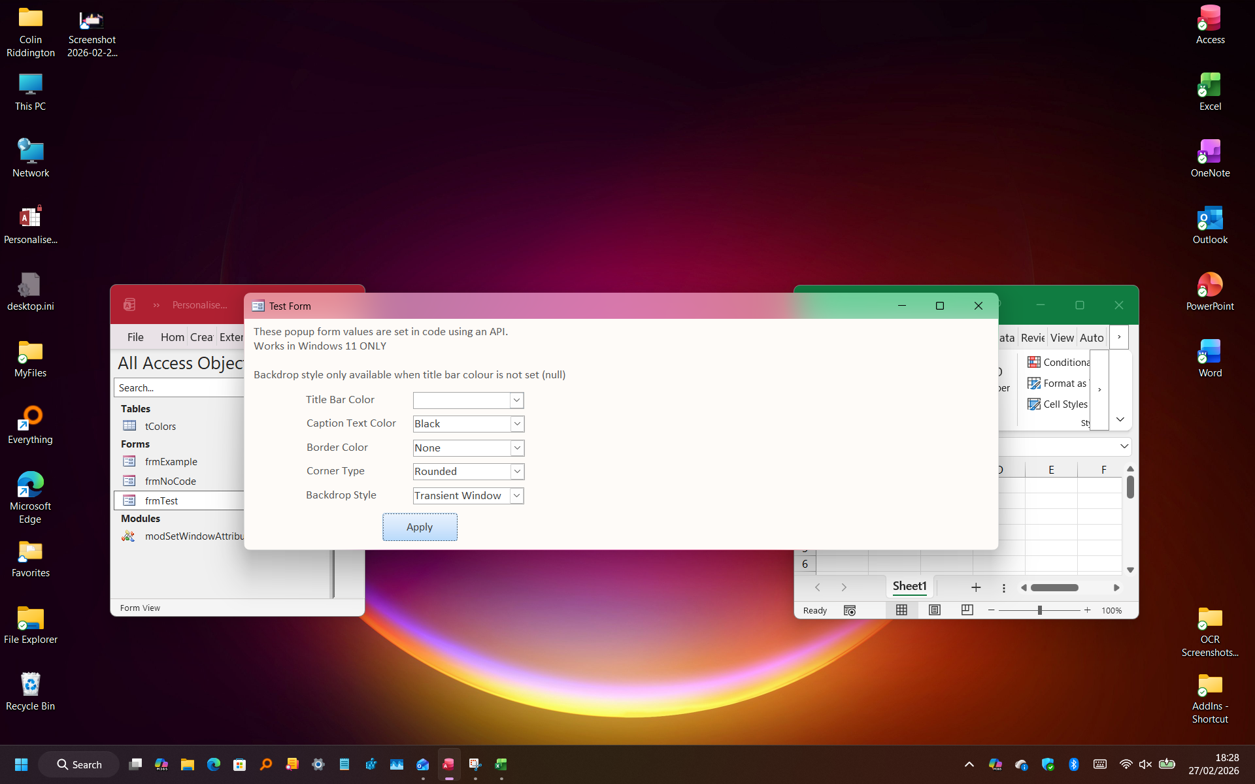The width and height of the screenshot is (1255, 784).
Task: Expand the Excel formula bar chevron
Action: [x=1124, y=446]
